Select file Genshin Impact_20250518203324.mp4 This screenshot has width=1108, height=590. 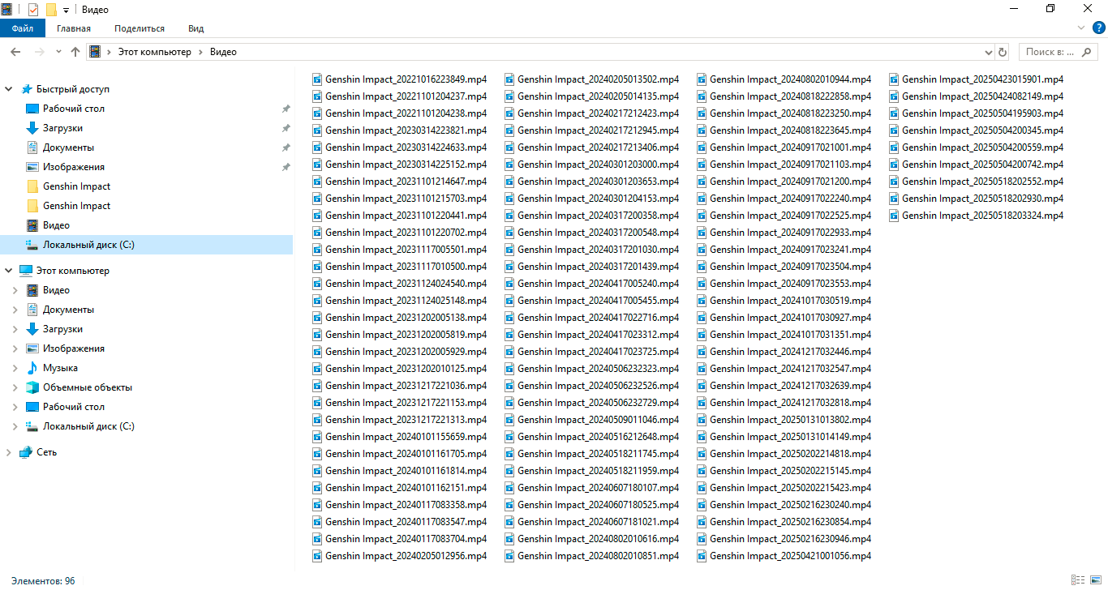click(982, 216)
